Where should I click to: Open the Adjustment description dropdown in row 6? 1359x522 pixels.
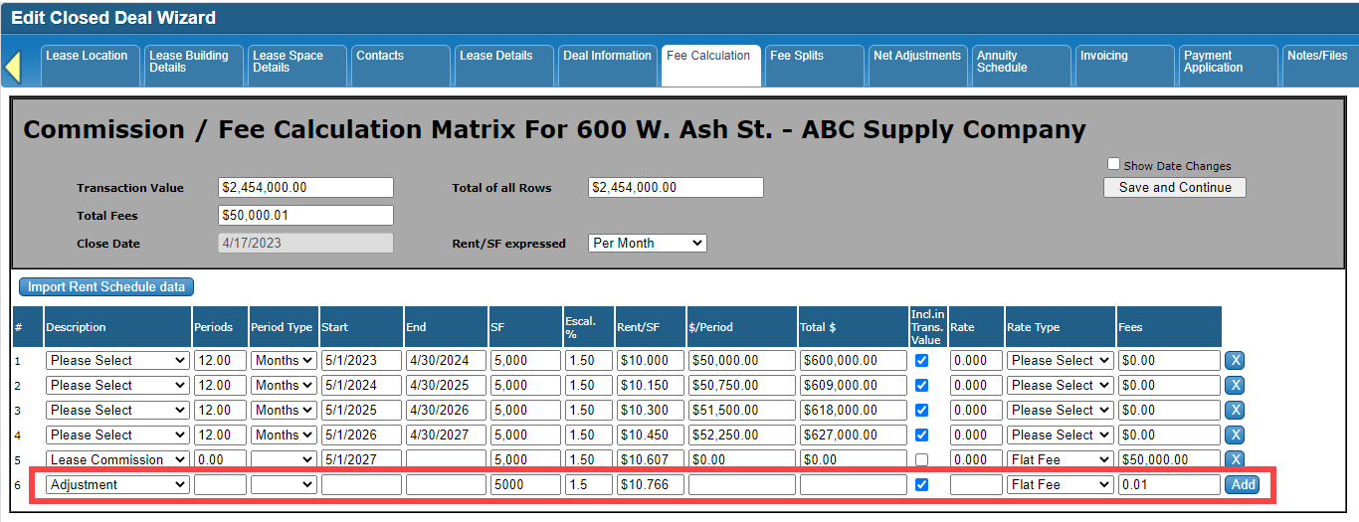[x=117, y=484]
